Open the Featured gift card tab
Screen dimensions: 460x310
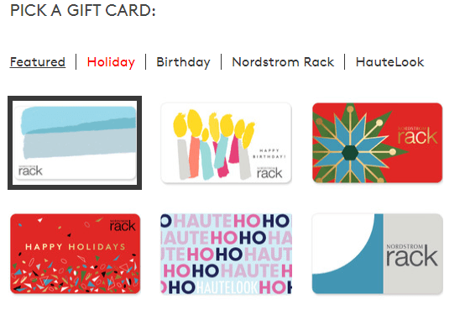tap(38, 62)
